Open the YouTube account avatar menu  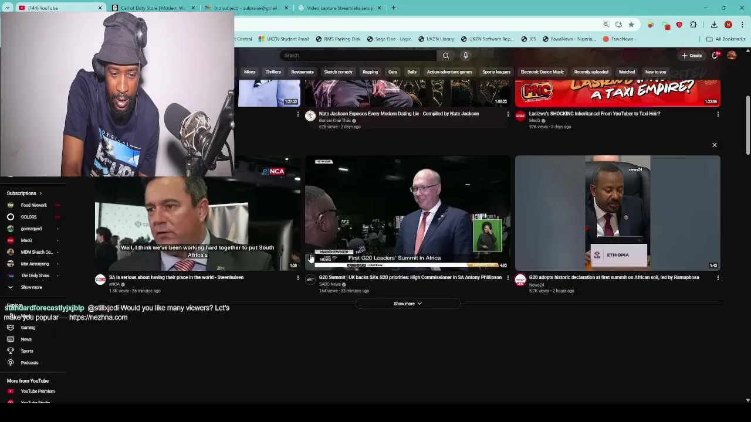point(732,56)
